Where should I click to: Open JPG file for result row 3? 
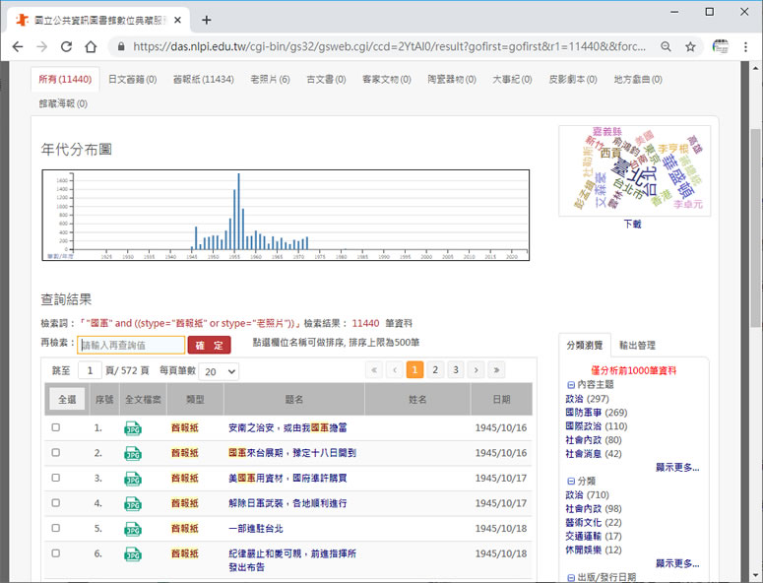133,479
